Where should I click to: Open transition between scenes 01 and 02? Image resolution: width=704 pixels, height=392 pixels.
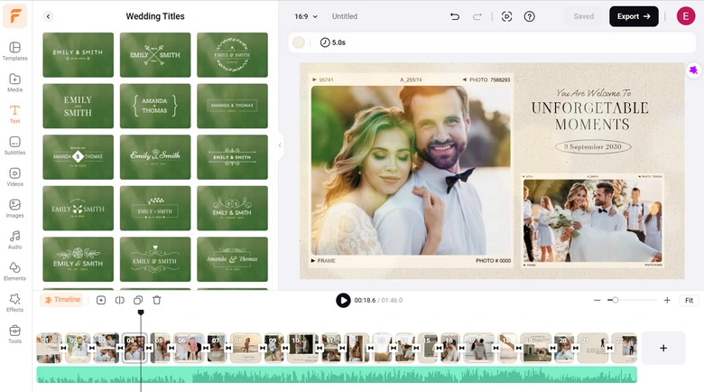[x=63, y=348]
